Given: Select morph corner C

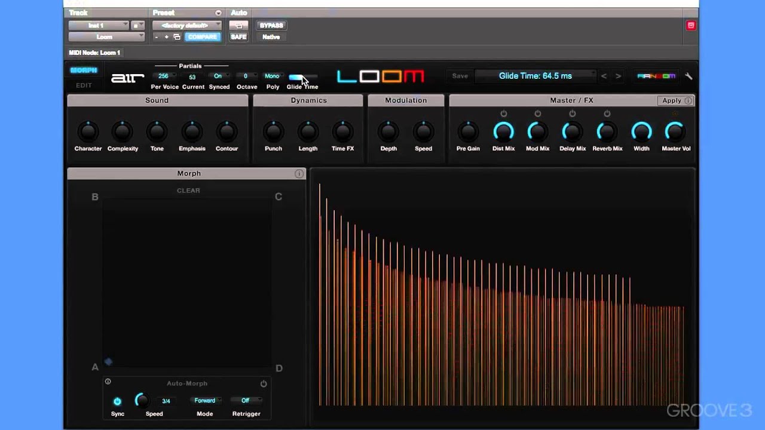Looking at the screenshot, I should [x=279, y=196].
